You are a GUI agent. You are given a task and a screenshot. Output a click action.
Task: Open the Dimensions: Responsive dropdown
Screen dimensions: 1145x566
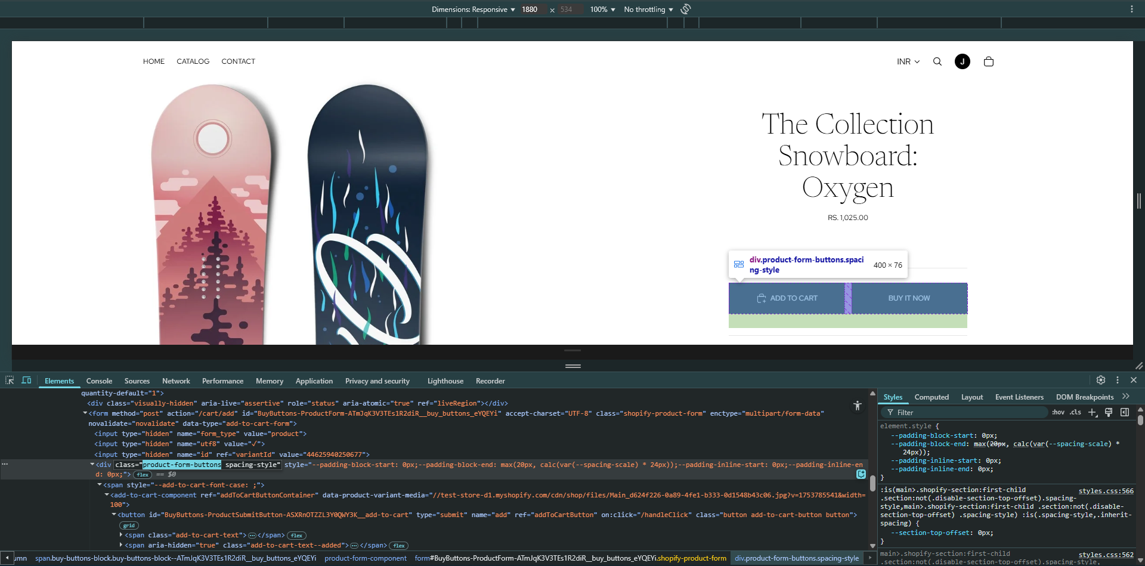point(473,10)
